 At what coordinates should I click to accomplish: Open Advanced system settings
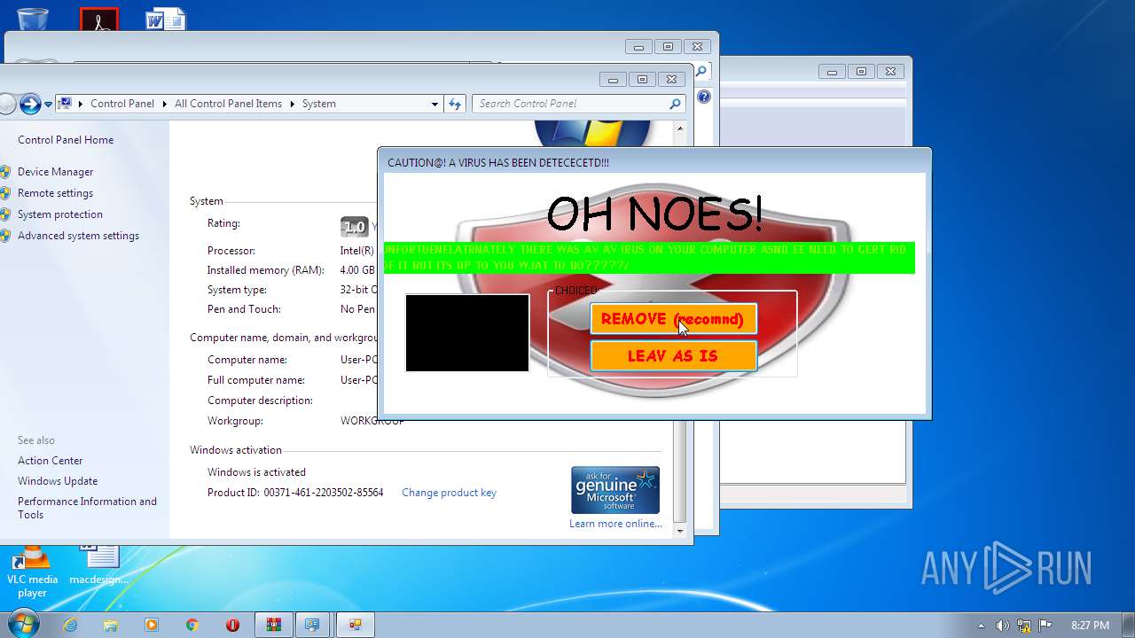pyautogui.click(x=78, y=236)
